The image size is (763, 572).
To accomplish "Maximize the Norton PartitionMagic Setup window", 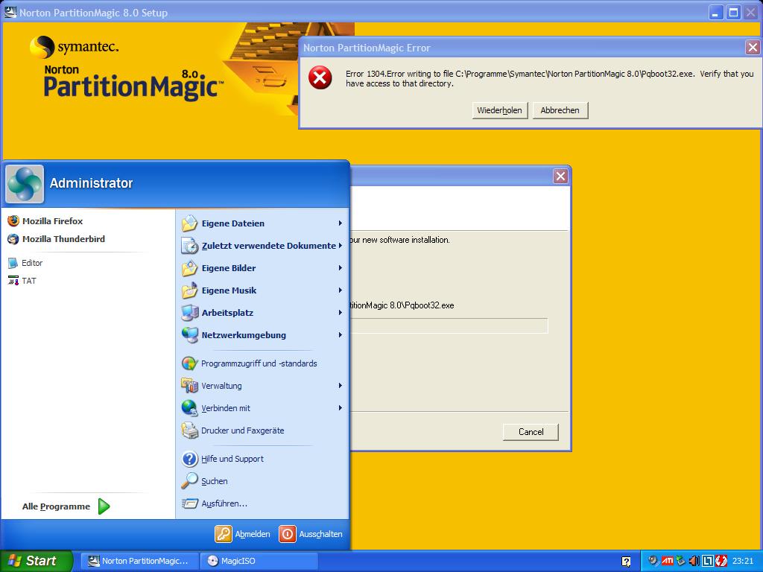I will (733, 12).
